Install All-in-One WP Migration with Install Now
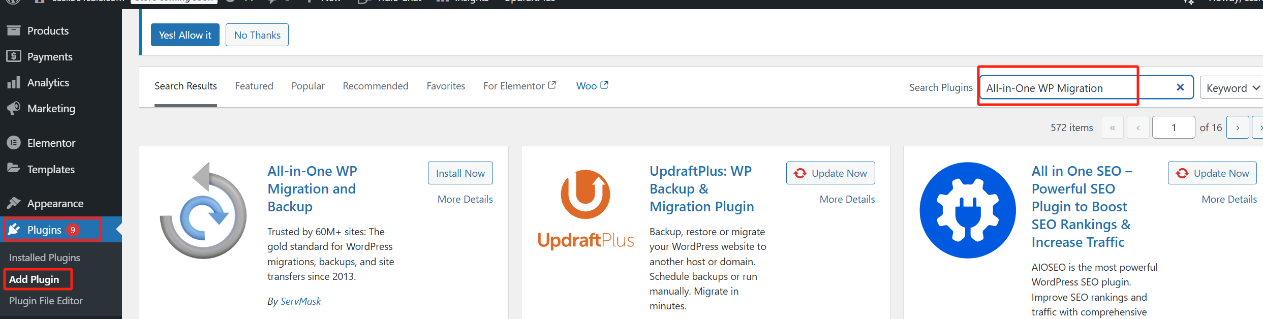Viewport: 1263px width, 319px height. coord(460,173)
